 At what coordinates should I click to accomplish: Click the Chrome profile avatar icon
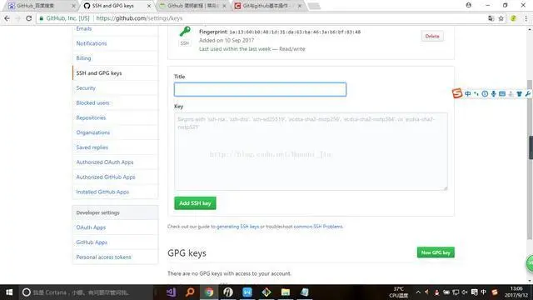click(x=468, y=5)
